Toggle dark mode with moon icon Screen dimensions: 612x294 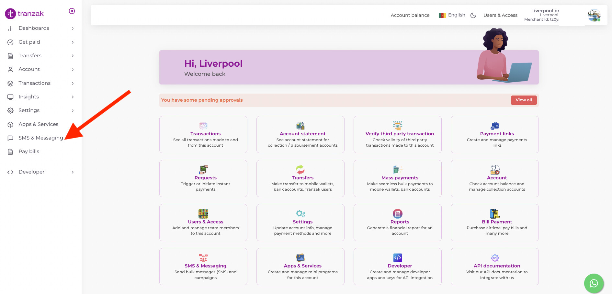coord(473,15)
